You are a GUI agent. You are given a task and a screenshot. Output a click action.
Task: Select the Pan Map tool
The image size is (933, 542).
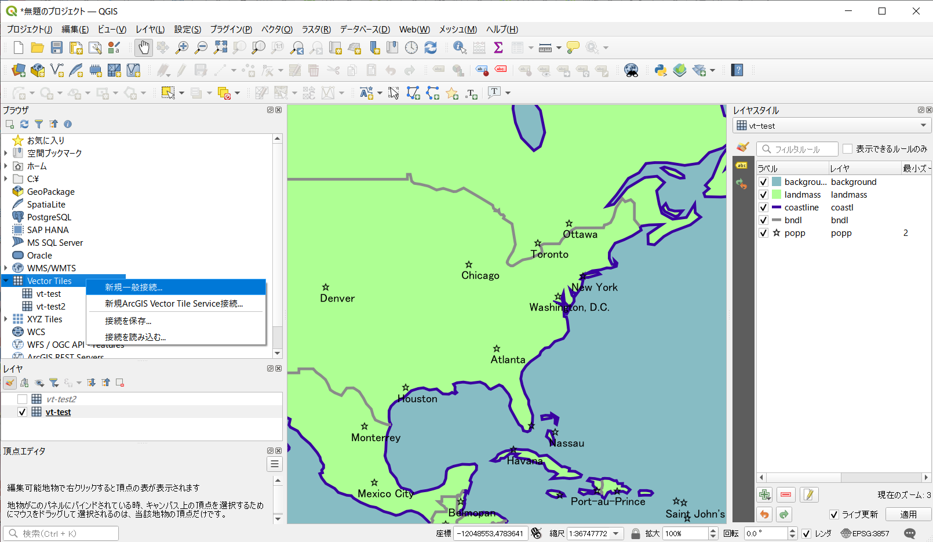click(x=143, y=48)
